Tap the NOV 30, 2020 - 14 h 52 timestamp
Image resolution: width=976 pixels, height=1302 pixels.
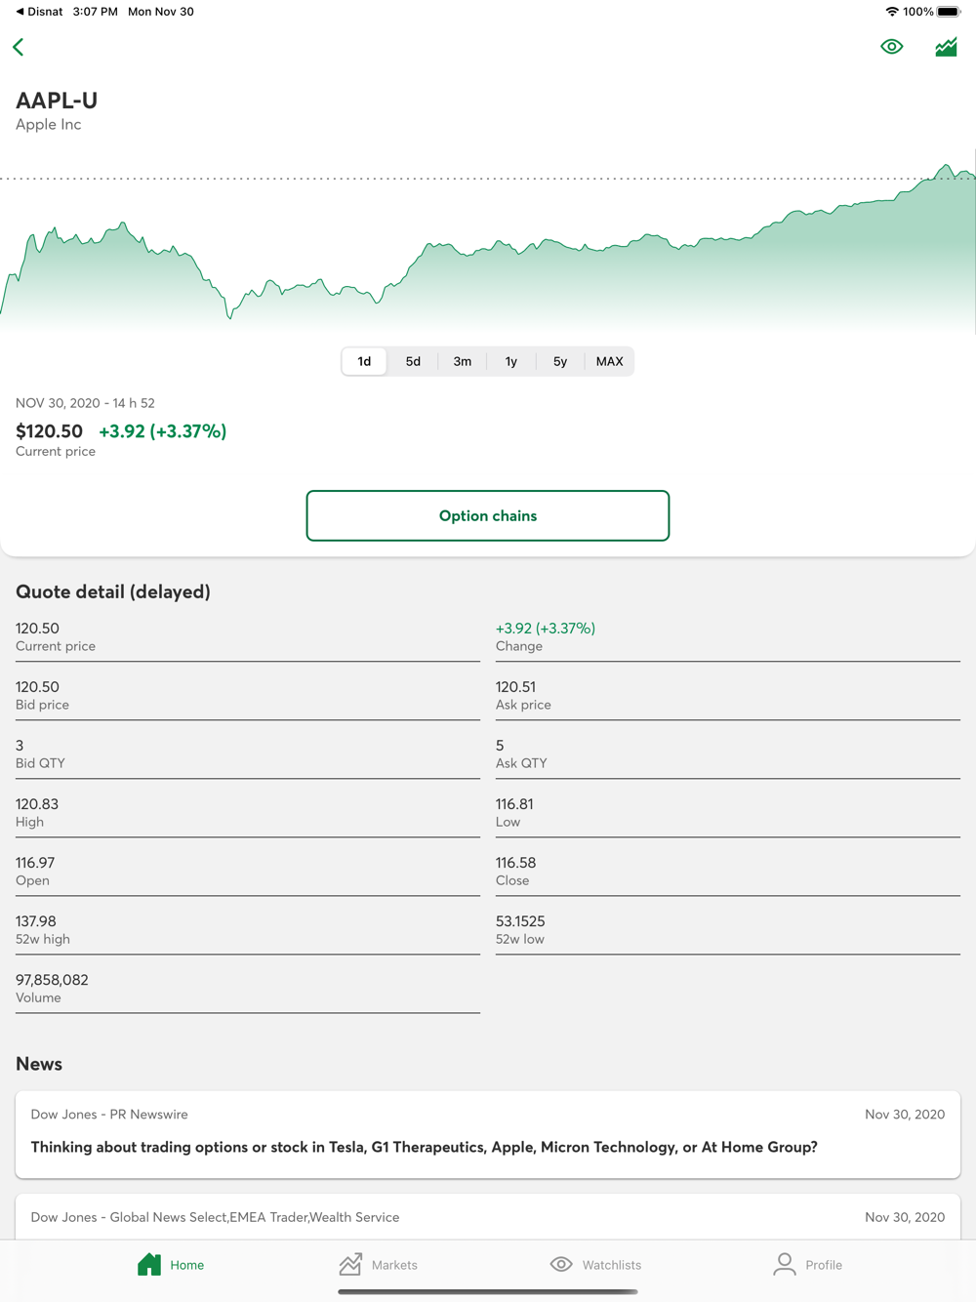click(x=85, y=403)
